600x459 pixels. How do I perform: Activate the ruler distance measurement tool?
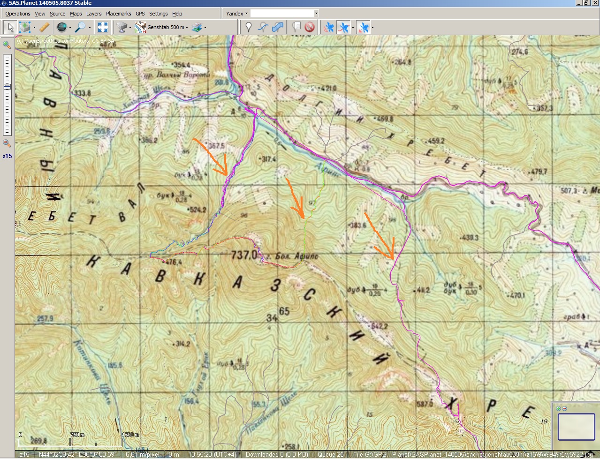tap(45, 27)
